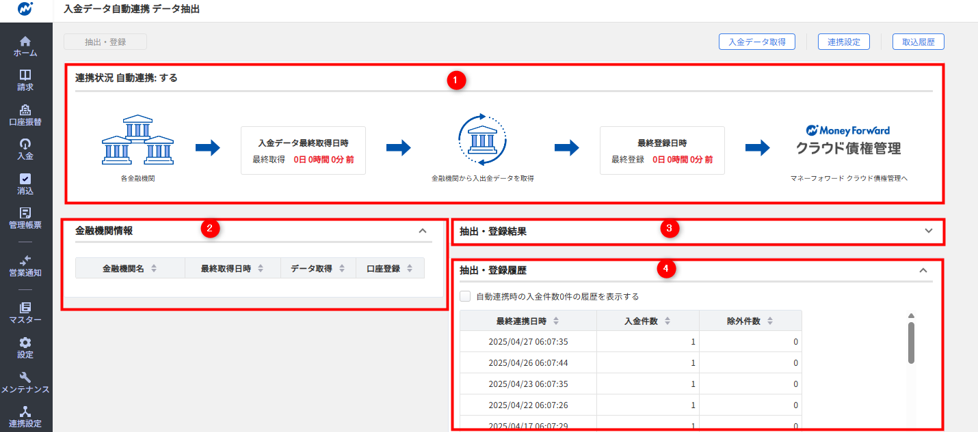Collapse the 金融機関情報 panel
The width and height of the screenshot is (978, 432).
tap(422, 231)
